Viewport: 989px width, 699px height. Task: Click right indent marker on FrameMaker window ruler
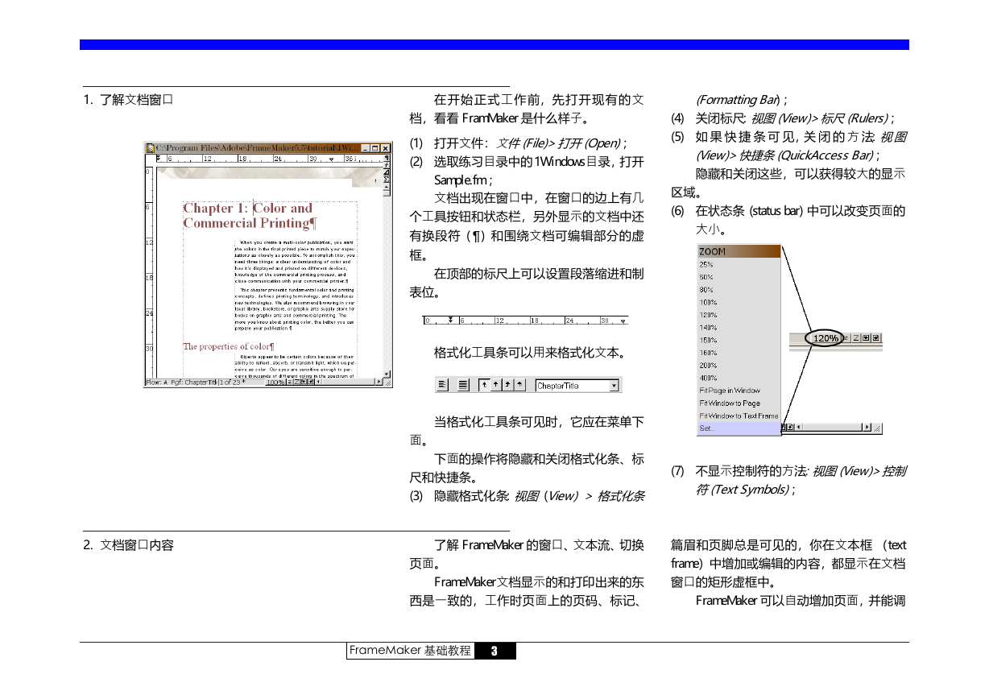pyautogui.click(x=332, y=159)
